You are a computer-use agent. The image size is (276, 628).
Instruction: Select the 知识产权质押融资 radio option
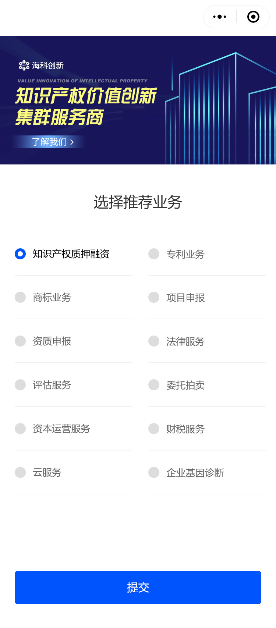(x=20, y=254)
